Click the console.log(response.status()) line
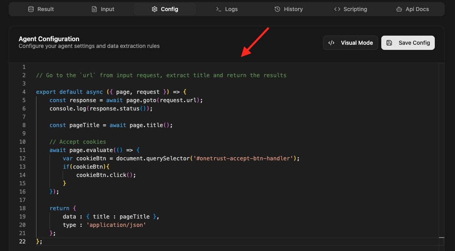The image size is (455, 251). point(101,108)
